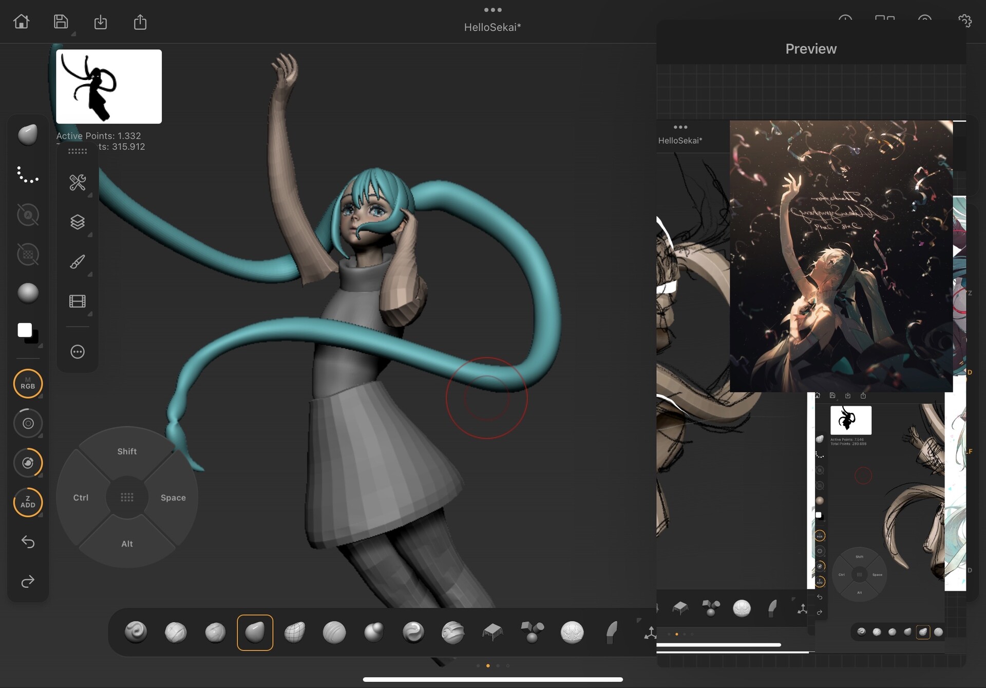The width and height of the screenshot is (986, 688).
Task: Open the wrench and screwdriver tools panel
Action: tap(78, 183)
